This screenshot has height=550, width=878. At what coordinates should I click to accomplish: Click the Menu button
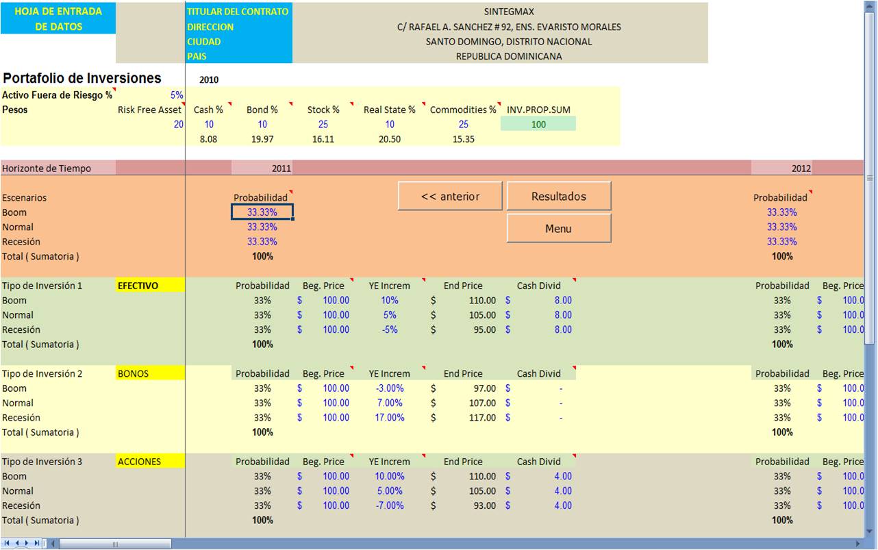[x=559, y=228]
